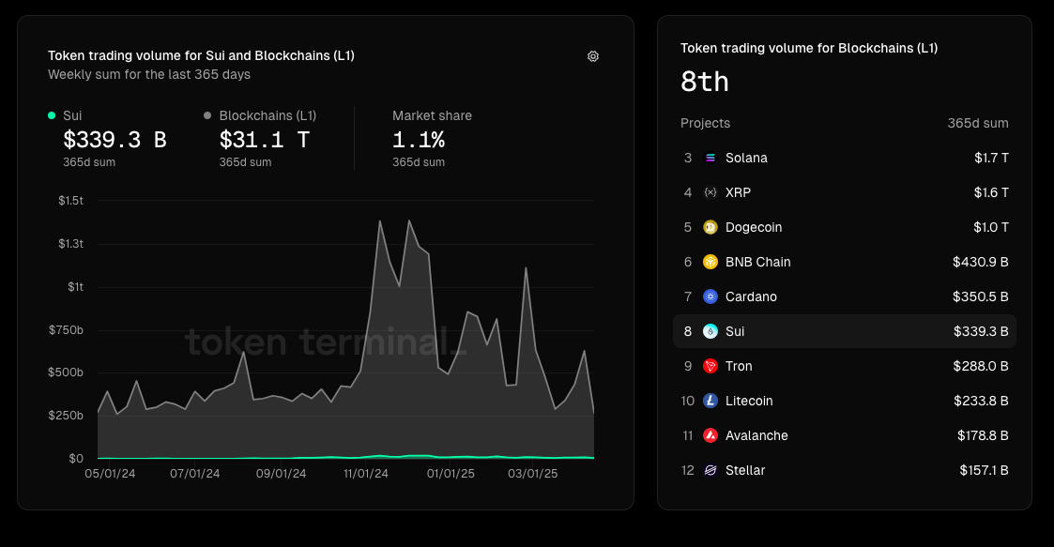
Task: Click the 365d sum column header
Action: [x=978, y=123]
